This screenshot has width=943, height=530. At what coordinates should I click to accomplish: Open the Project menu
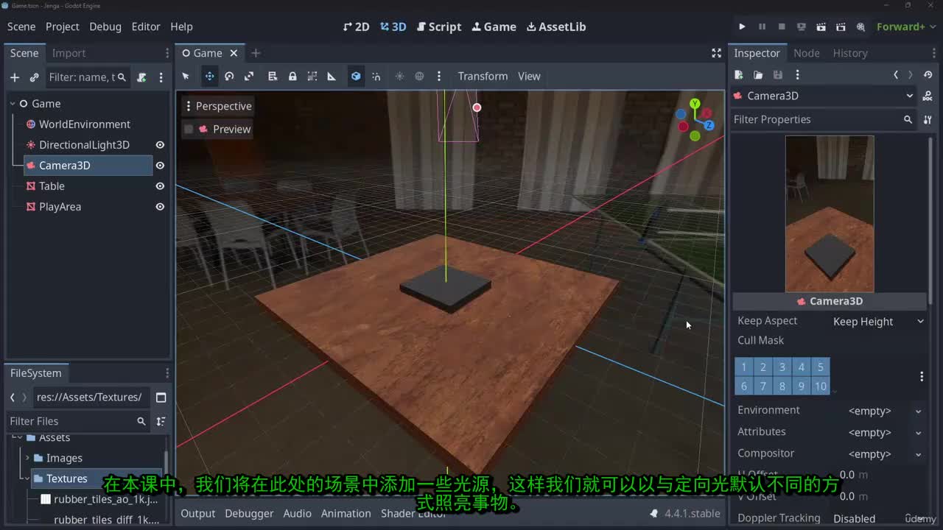point(62,26)
